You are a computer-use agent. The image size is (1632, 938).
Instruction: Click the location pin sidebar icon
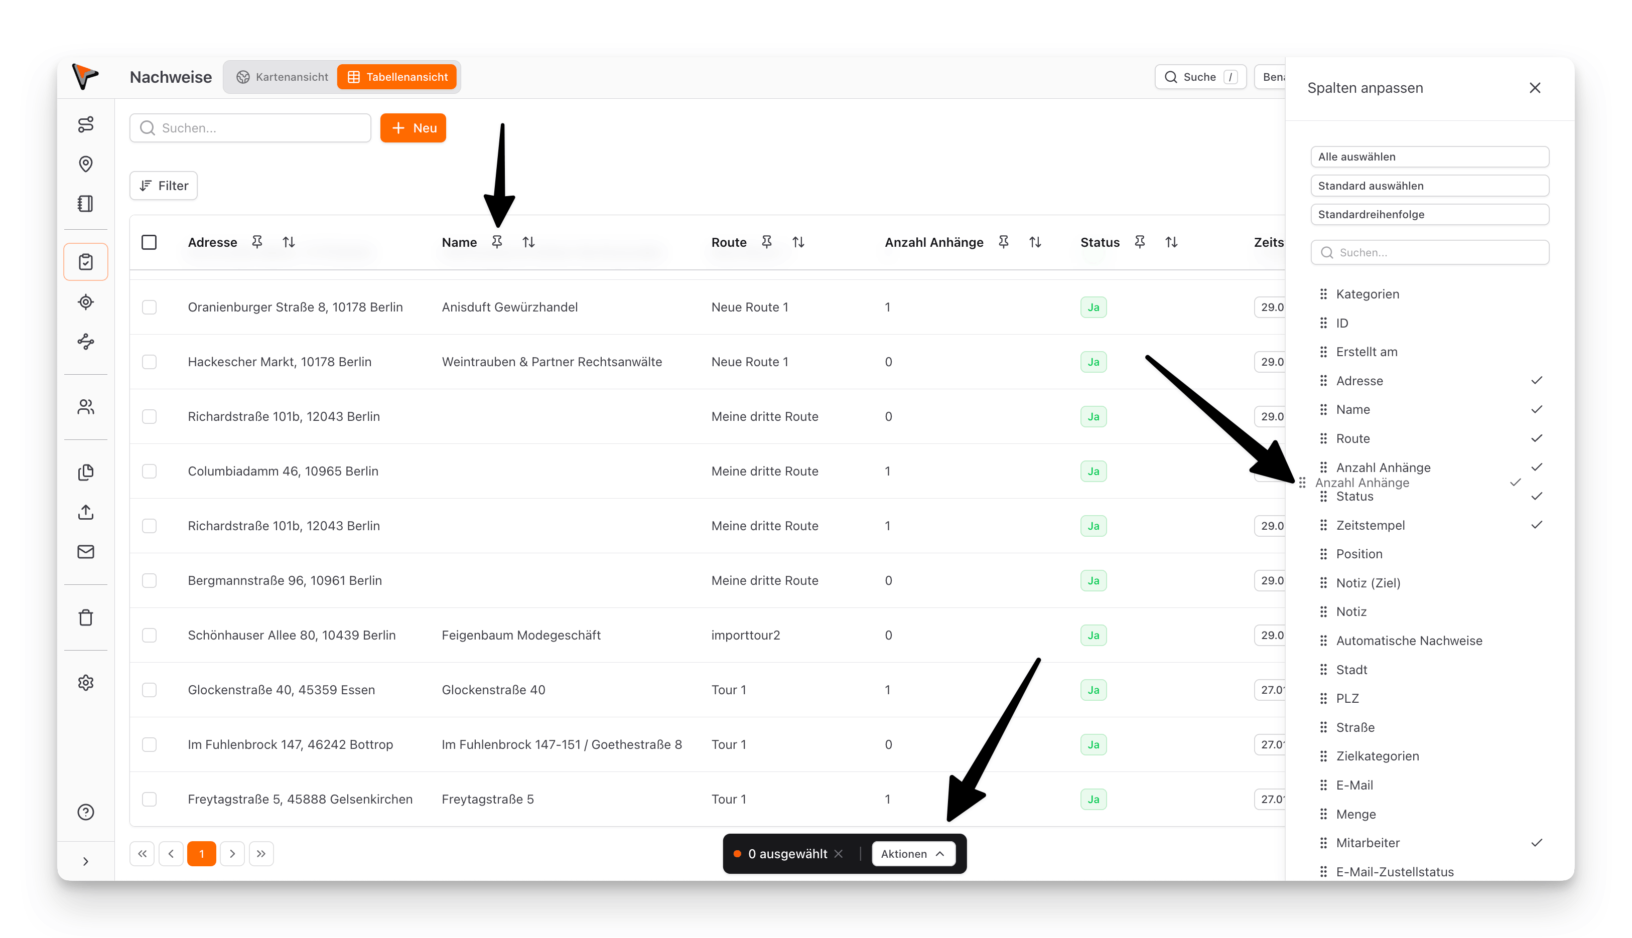[x=86, y=164]
